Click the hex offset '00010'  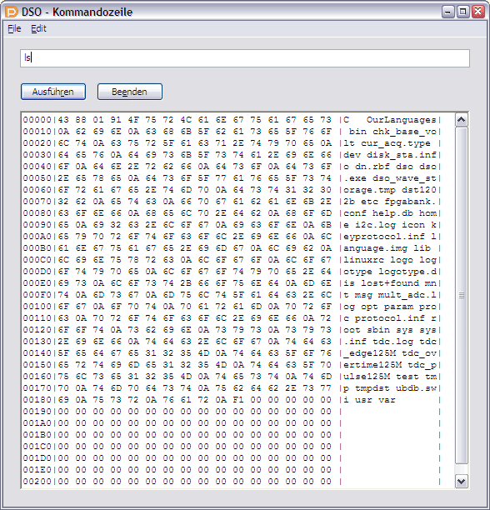click(x=37, y=132)
